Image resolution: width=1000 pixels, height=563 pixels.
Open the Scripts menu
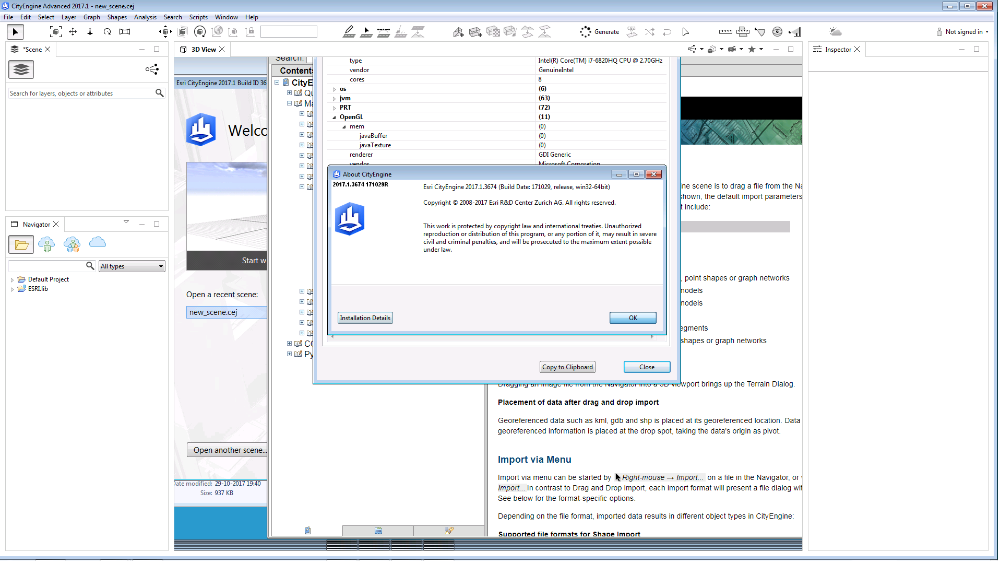pos(198,17)
